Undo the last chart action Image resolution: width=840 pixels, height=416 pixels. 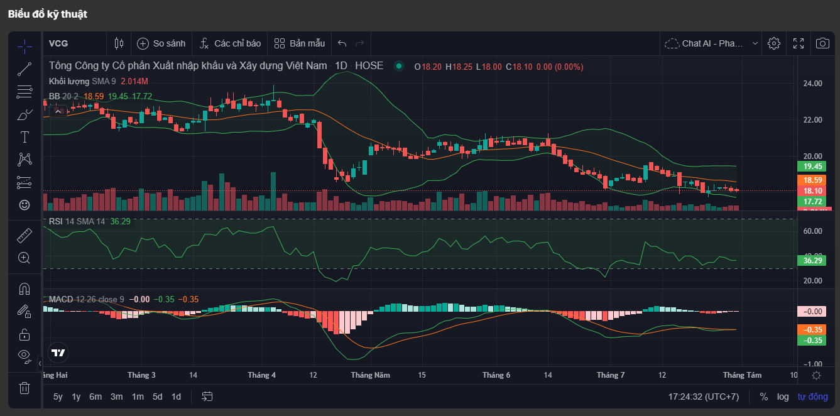[342, 43]
